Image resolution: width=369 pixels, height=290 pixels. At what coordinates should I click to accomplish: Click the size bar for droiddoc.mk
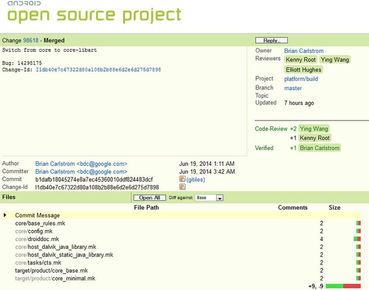coord(357,239)
